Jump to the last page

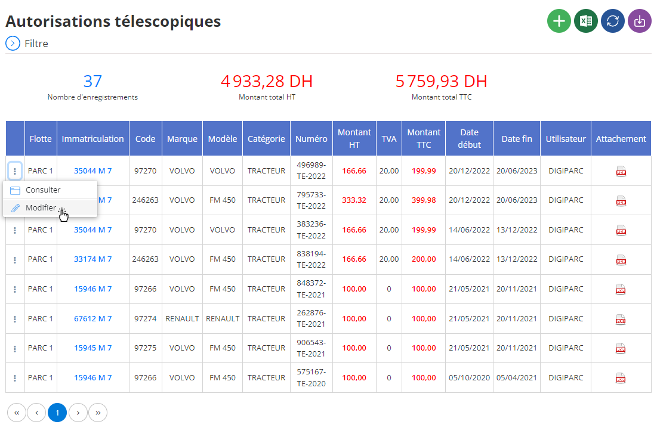(x=98, y=413)
